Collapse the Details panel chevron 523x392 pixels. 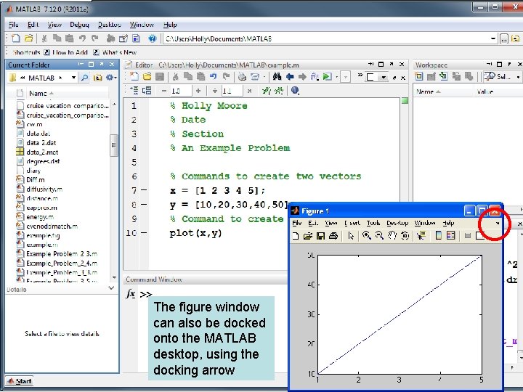111,288
